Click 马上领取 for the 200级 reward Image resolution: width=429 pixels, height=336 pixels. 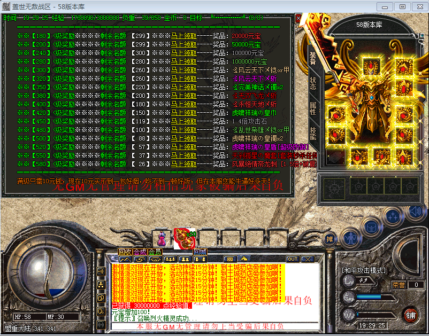pyautogui.click(x=184, y=44)
